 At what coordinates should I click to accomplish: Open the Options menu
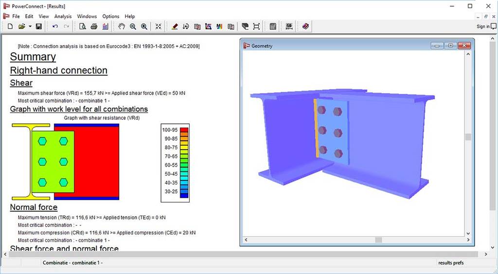point(111,16)
